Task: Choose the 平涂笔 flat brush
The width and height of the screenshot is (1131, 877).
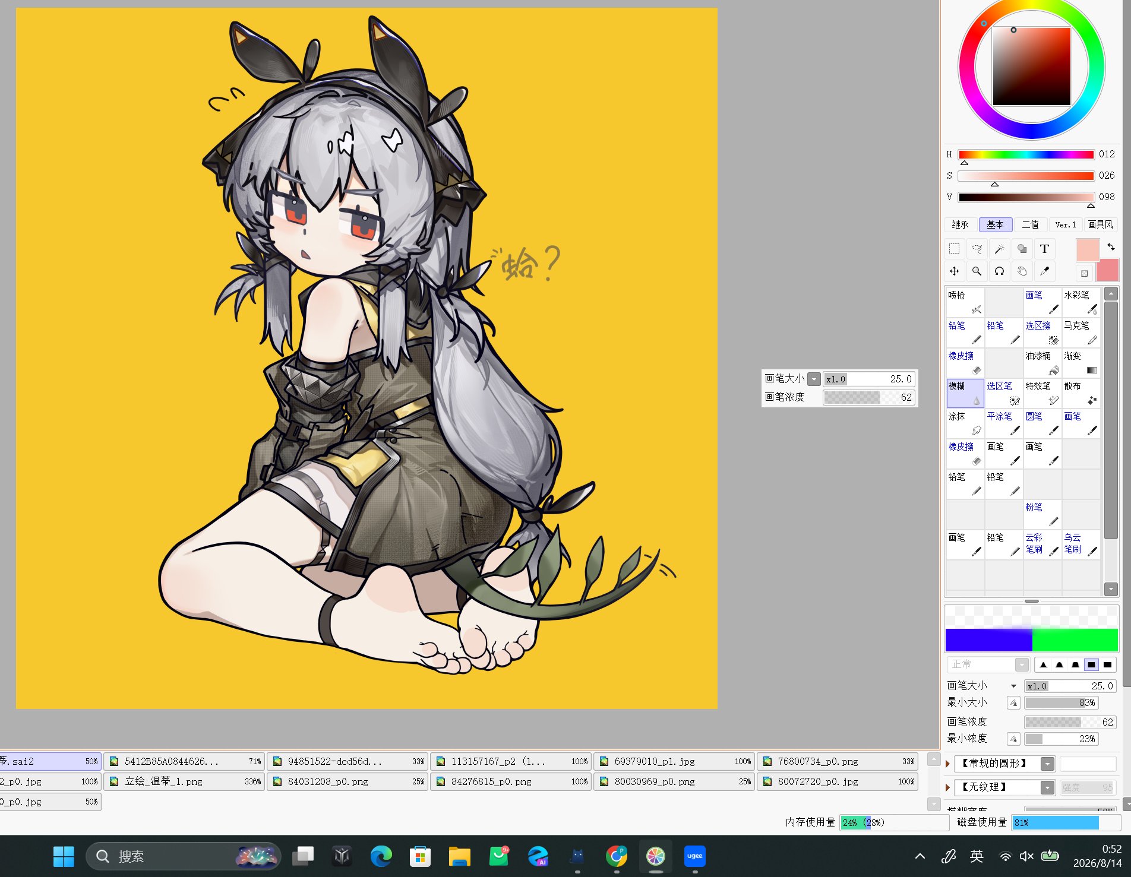Action: point(1004,423)
